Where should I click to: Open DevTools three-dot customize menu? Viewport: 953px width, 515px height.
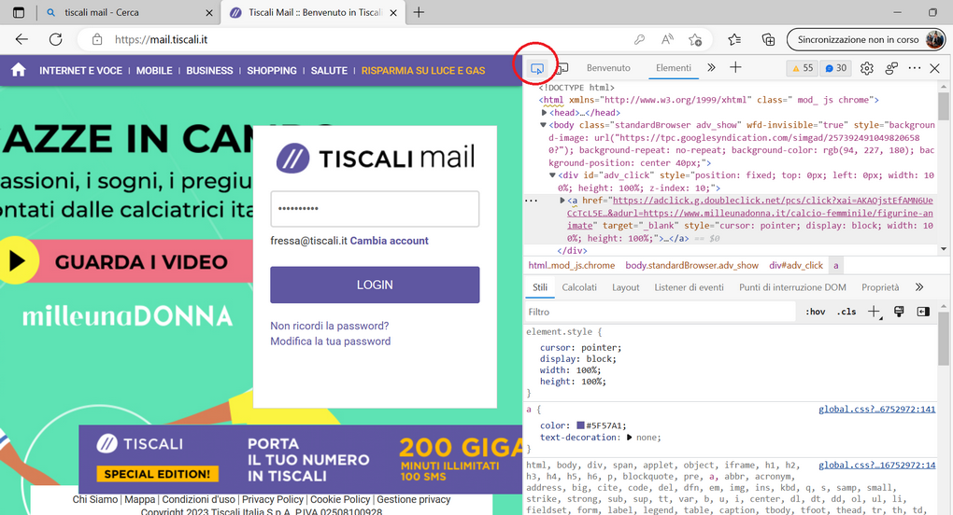click(x=914, y=68)
